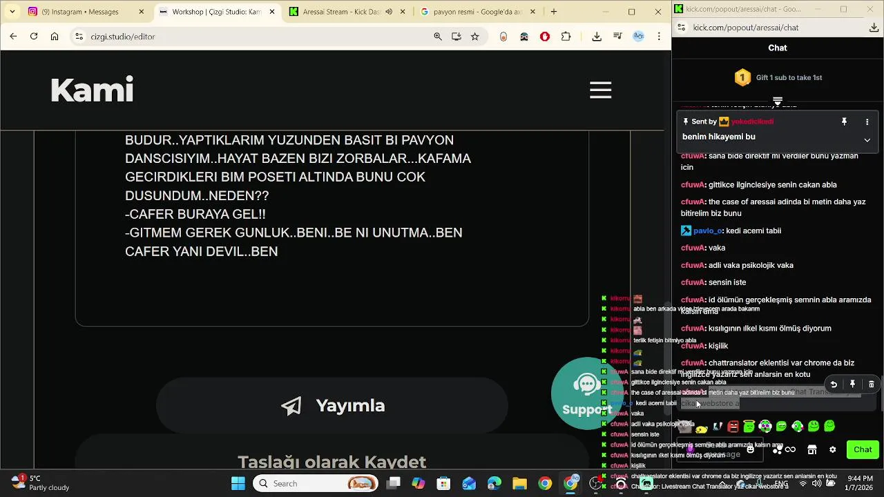Click the Gift 1 sub leaderboard banner
Screen dimensions: 884x497
[x=778, y=77]
